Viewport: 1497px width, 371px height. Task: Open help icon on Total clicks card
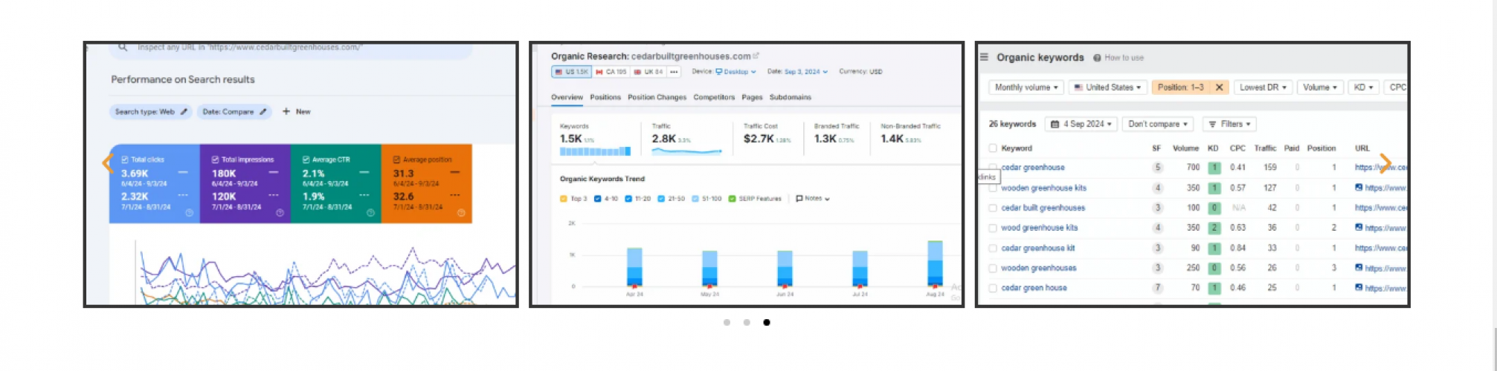(x=189, y=213)
